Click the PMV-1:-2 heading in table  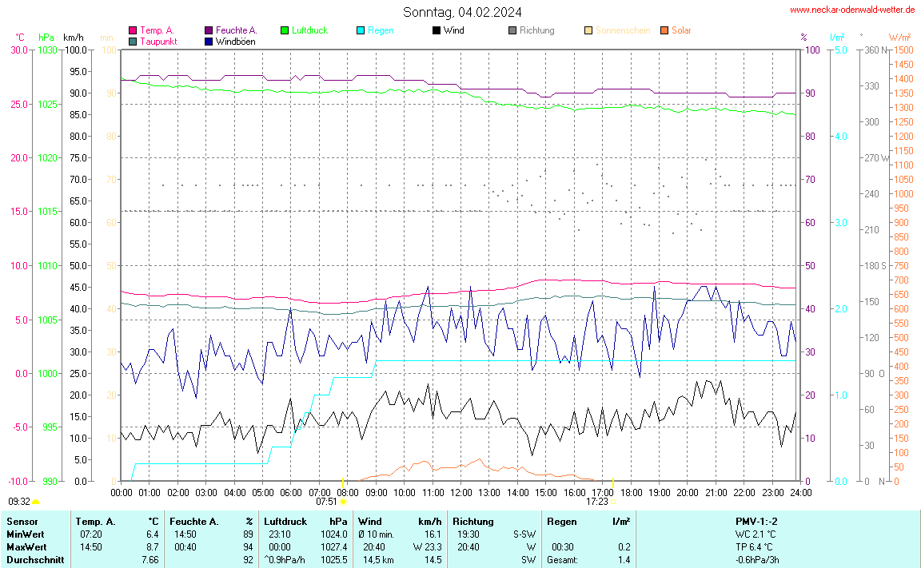(x=756, y=522)
